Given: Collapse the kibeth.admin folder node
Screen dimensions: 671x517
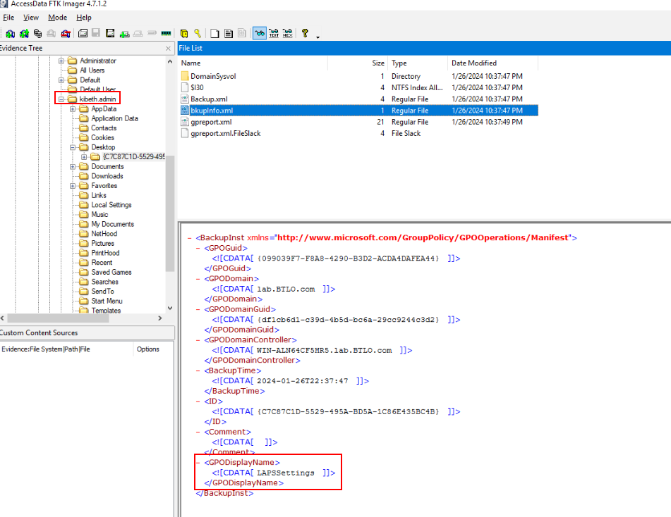Looking at the screenshot, I should [x=61, y=99].
